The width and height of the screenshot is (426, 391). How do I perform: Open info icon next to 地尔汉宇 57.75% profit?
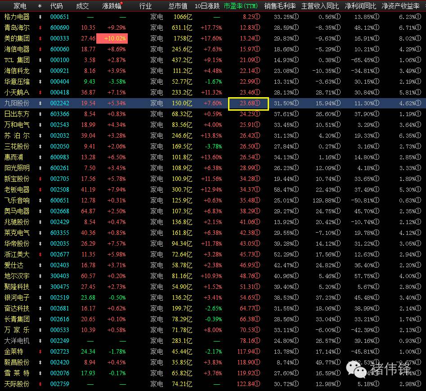376,276
